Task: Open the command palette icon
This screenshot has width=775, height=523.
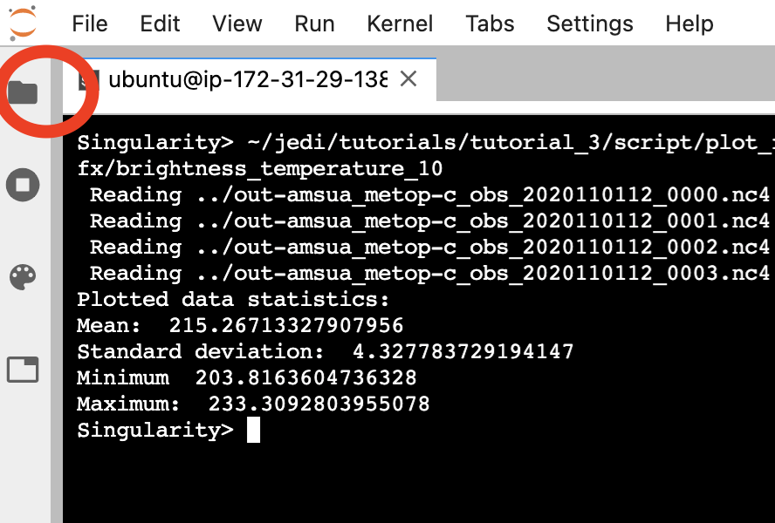Action: pos(23,277)
